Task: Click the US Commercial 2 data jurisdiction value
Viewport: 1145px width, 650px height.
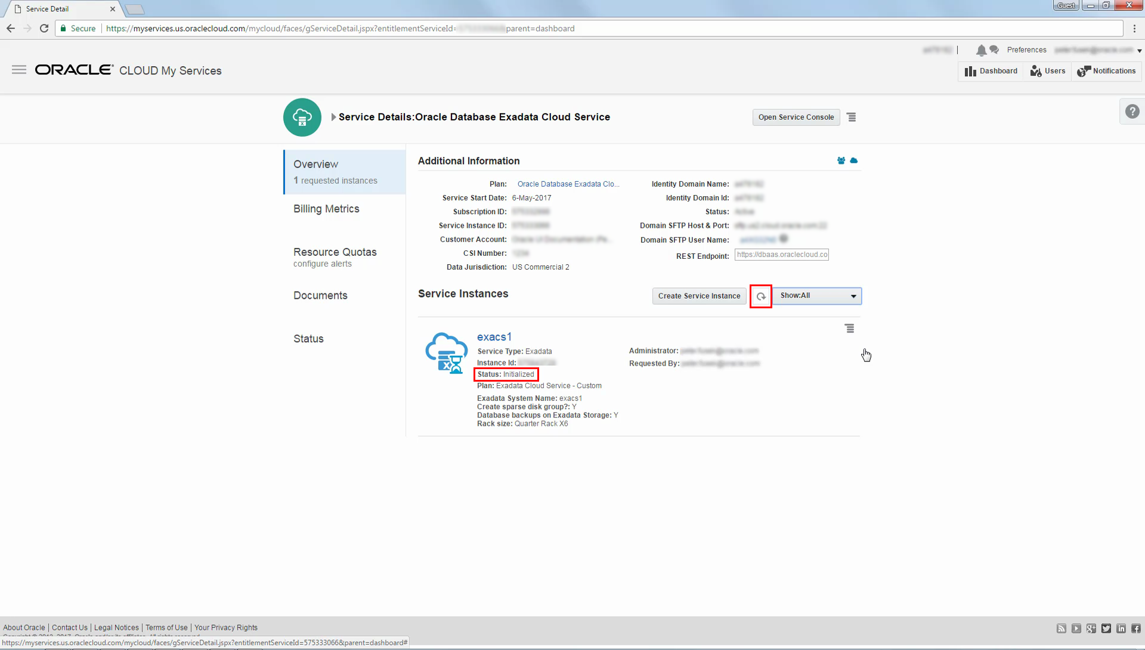Action: tap(540, 267)
